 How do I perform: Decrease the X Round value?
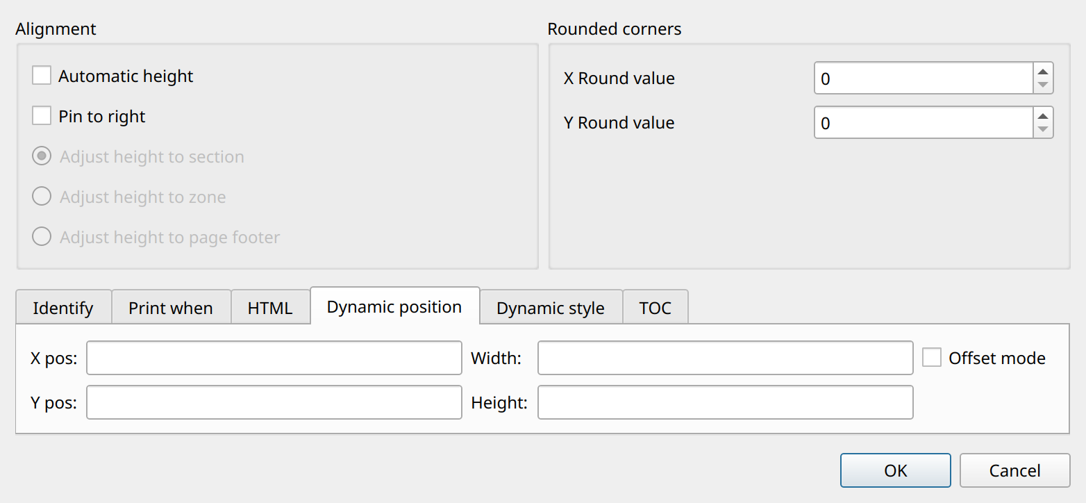click(1043, 85)
